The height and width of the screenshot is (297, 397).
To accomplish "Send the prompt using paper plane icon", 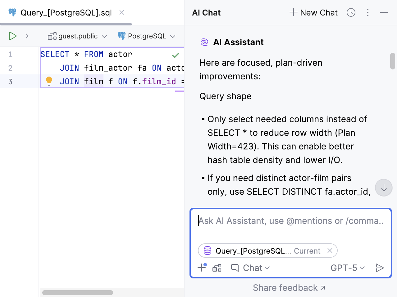I will [380, 268].
